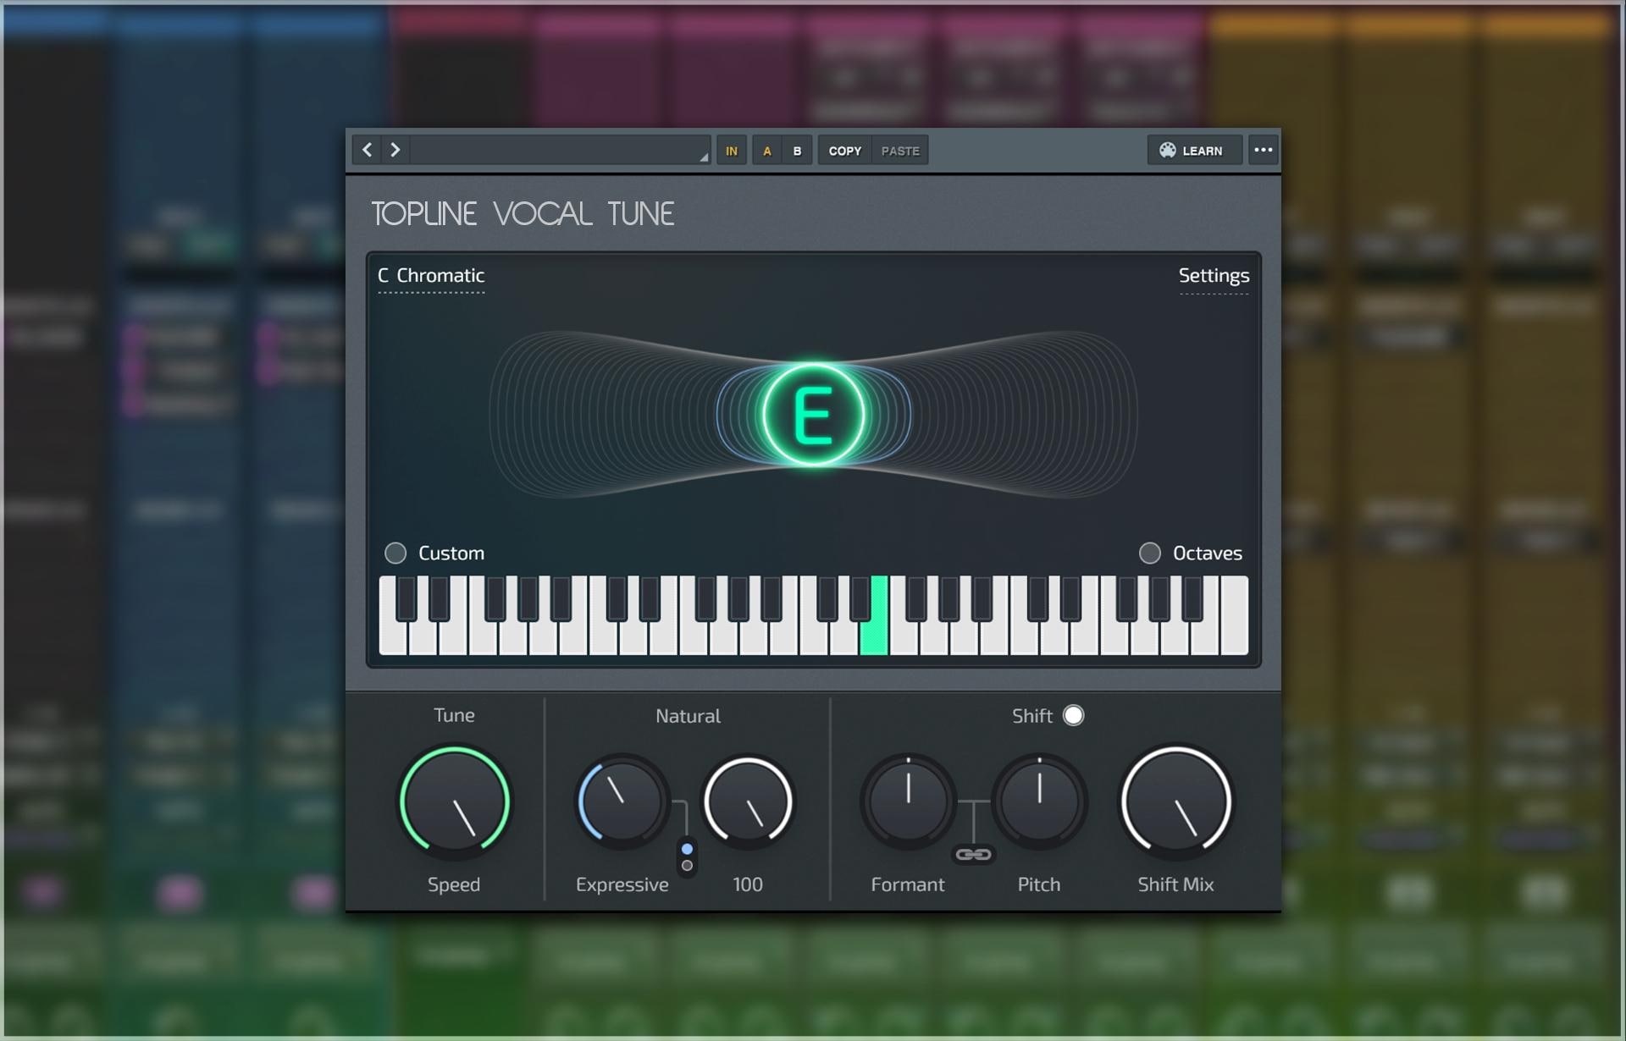Click the Speed label
1626x1041 pixels.
point(454,884)
